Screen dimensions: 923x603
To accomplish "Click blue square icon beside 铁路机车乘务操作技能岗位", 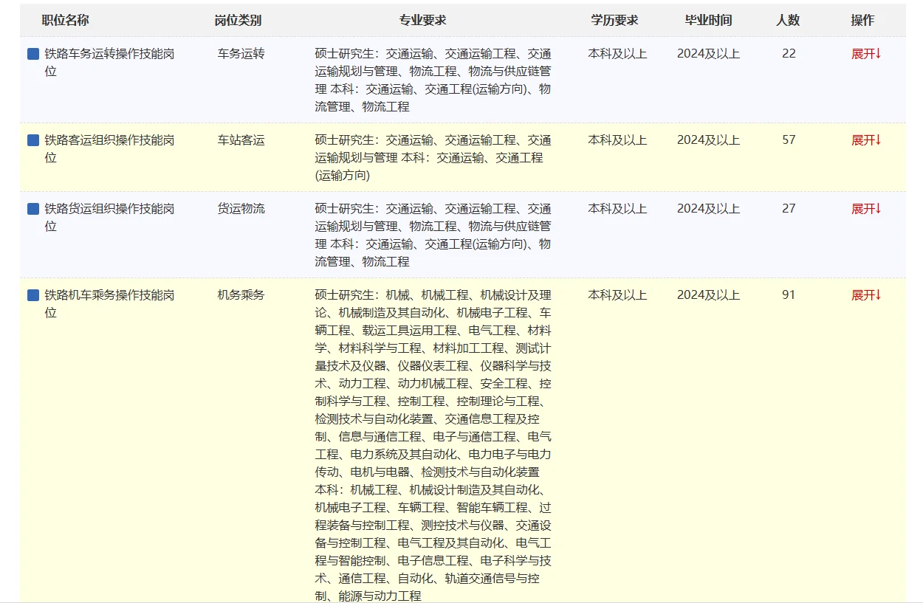I will (x=33, y=295).
